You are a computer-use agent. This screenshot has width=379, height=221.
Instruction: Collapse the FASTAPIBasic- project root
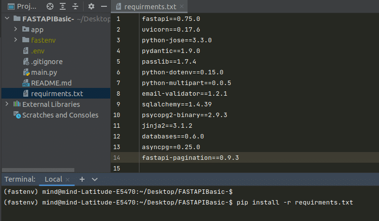(x=6, y=19)
